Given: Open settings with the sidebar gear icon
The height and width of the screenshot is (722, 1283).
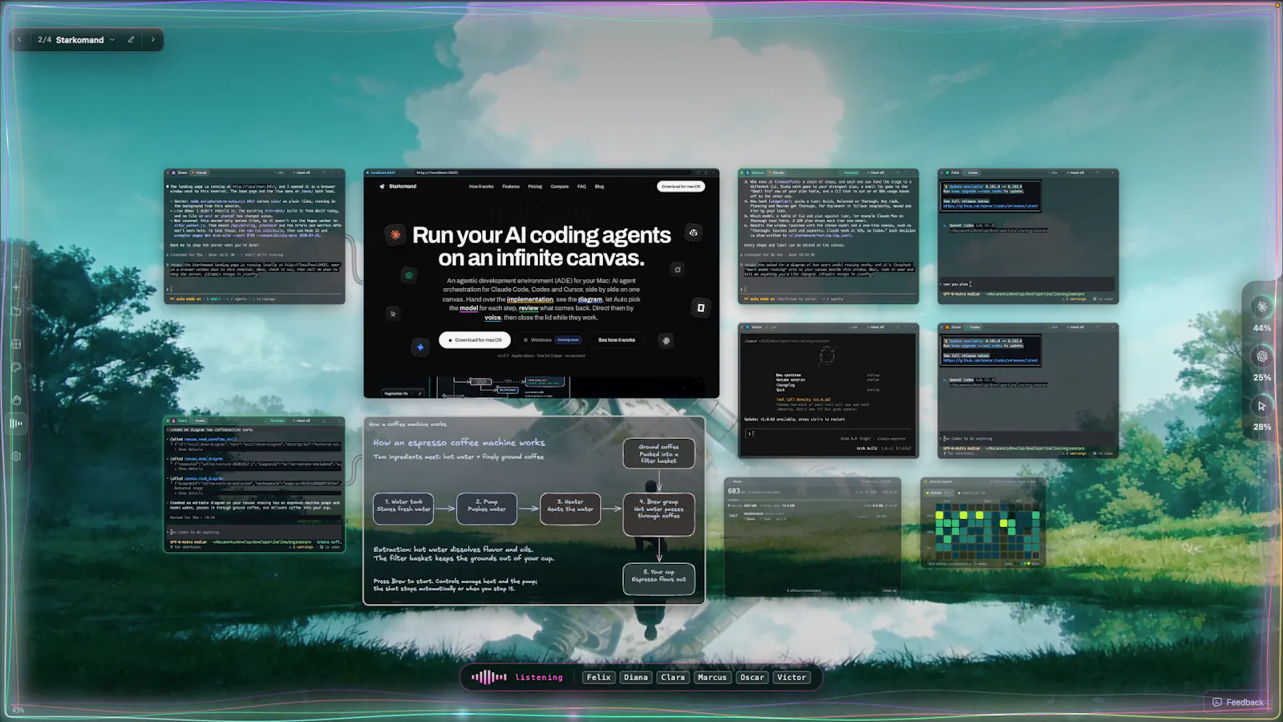Looking at the screenshot, I should click(16, 456).
